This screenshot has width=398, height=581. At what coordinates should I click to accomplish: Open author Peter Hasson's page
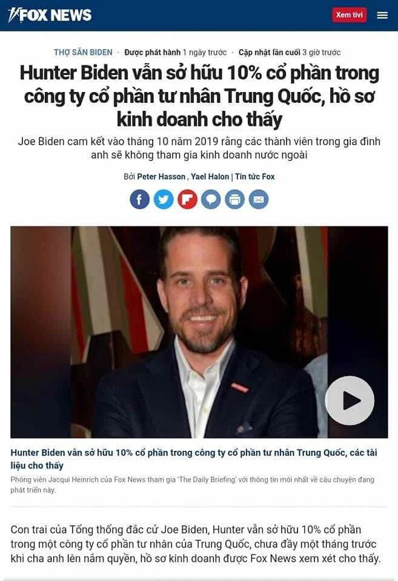click(161, 177)
